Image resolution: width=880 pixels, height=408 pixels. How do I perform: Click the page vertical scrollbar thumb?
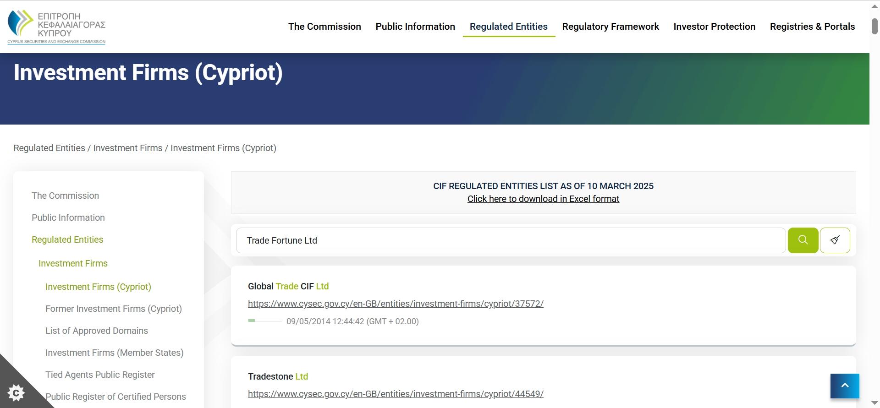click(874, 26)
